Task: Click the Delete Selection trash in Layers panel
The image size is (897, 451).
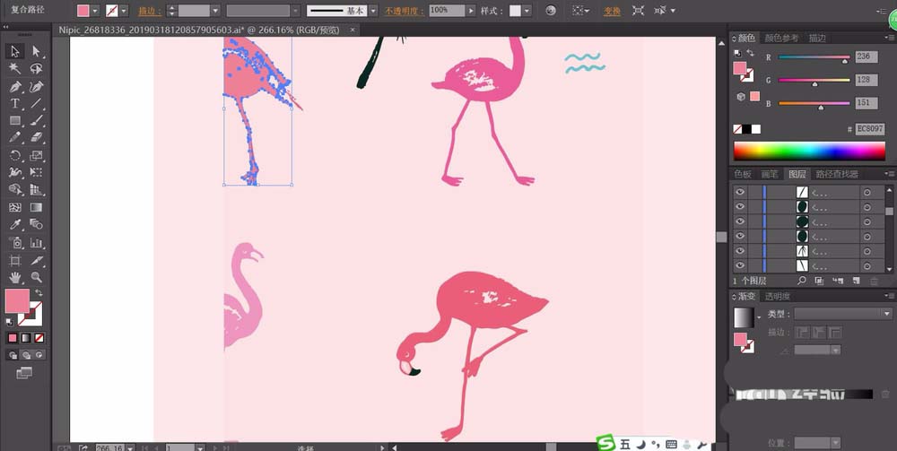Action: (x=874, y=281)
